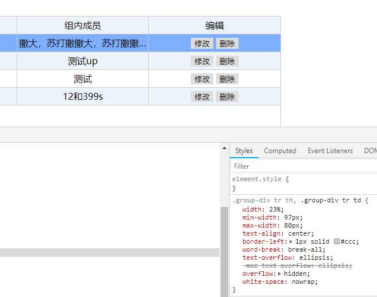Edit the width value 23%
Viewport: 377px width, 297px height.
(275, 209)
